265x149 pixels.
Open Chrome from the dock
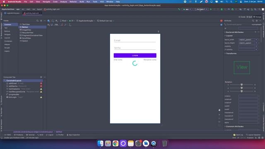point(116,144)
